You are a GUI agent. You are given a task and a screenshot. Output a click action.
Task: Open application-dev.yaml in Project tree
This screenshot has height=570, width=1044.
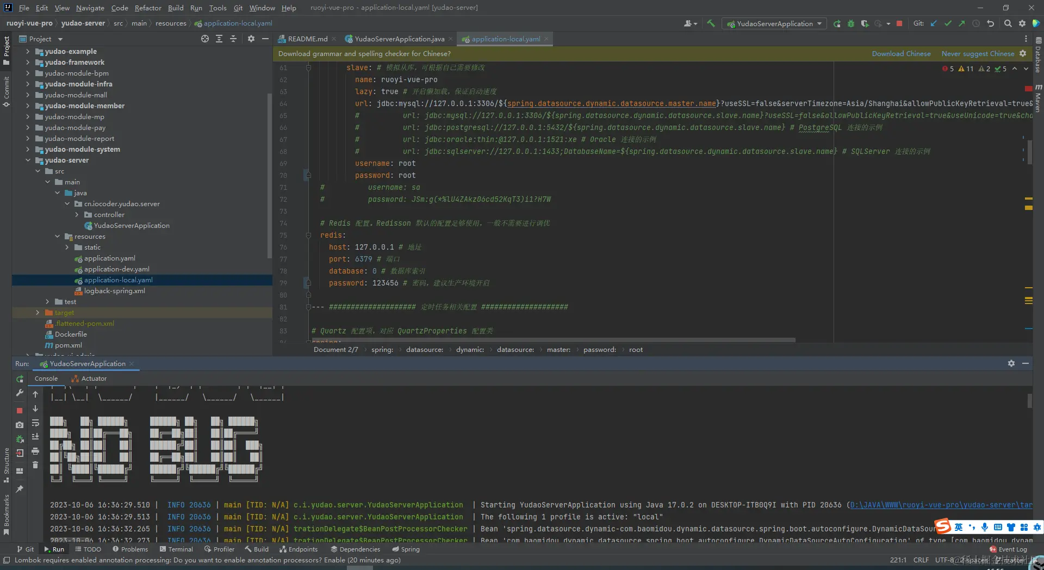pyautogui.click(x=116, y=269)
